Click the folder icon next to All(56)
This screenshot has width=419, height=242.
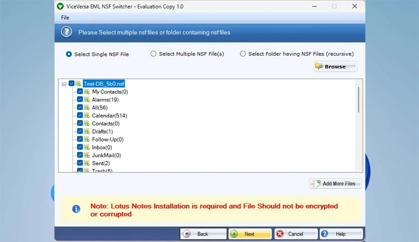(x=87, y=107)
